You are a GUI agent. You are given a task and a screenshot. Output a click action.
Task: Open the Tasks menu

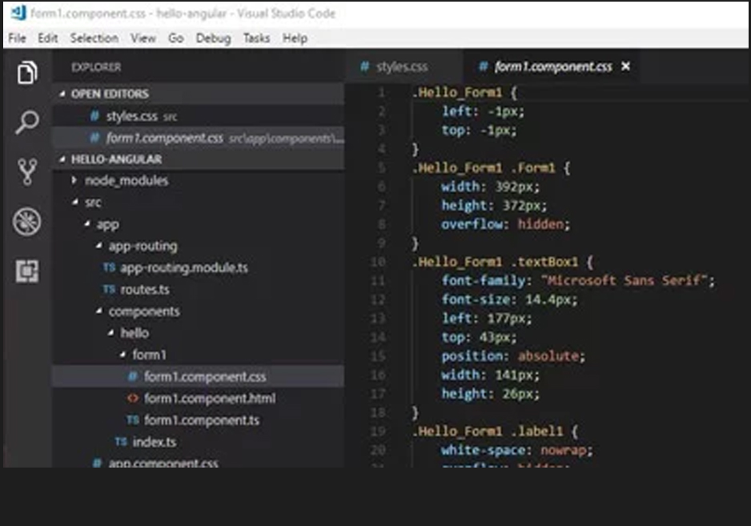(256, 38)
